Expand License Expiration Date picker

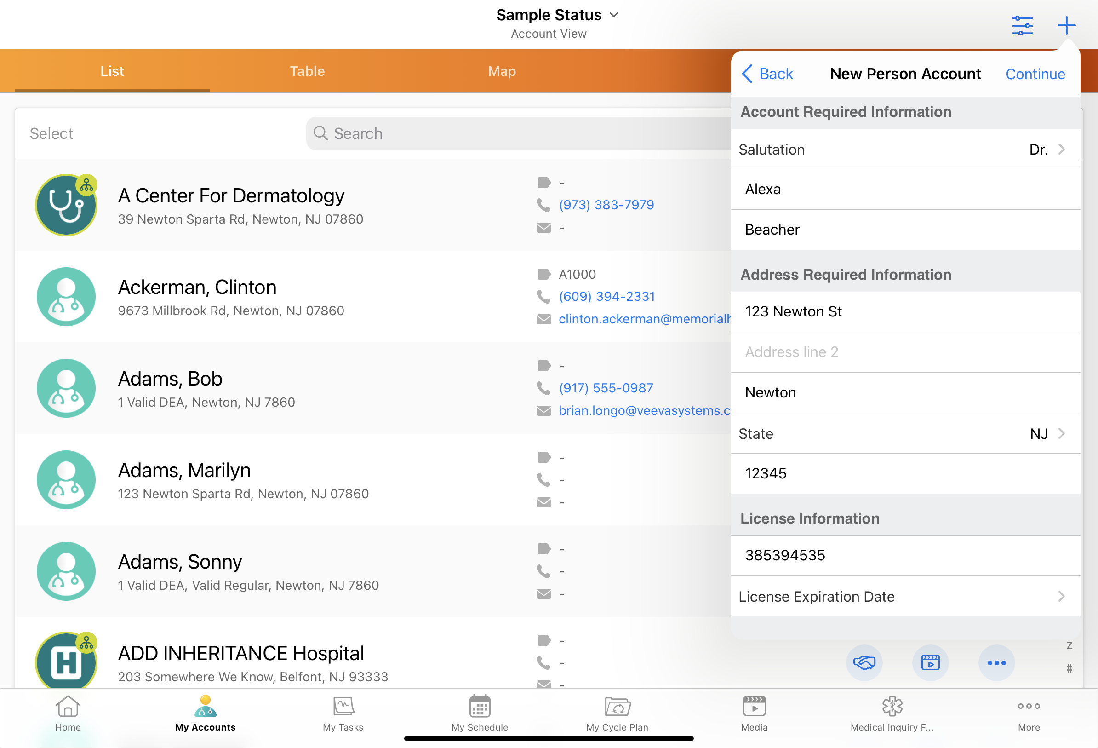pos(905,596)
